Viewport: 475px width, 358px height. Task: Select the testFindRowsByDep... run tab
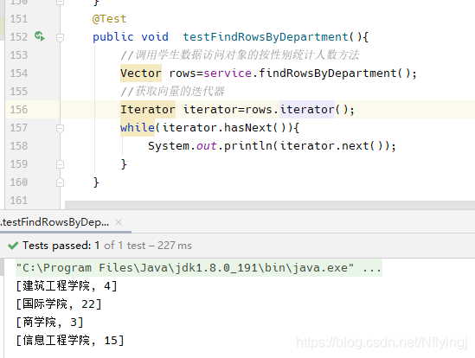55,222
